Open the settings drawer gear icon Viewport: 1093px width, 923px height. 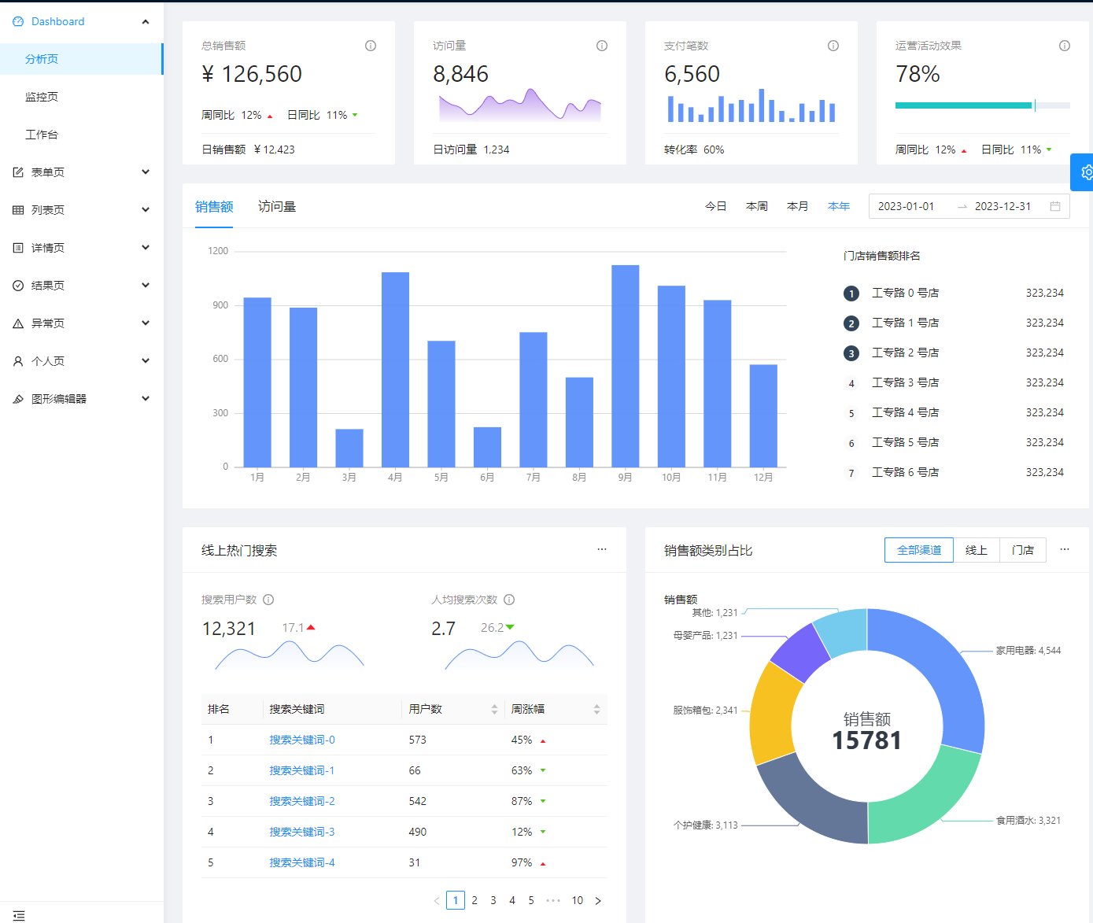[1085, 172]
